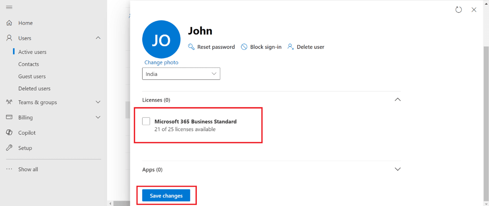489x206 pixels.
Task: Select the Home icon in the sidebar
Action: 10,23
